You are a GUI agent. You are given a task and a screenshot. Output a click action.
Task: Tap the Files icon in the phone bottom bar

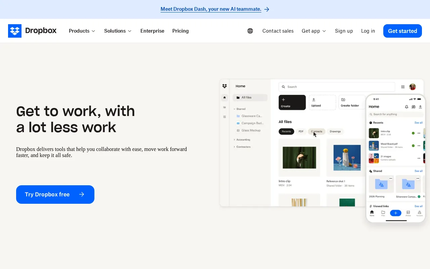(x=383, y=213)
